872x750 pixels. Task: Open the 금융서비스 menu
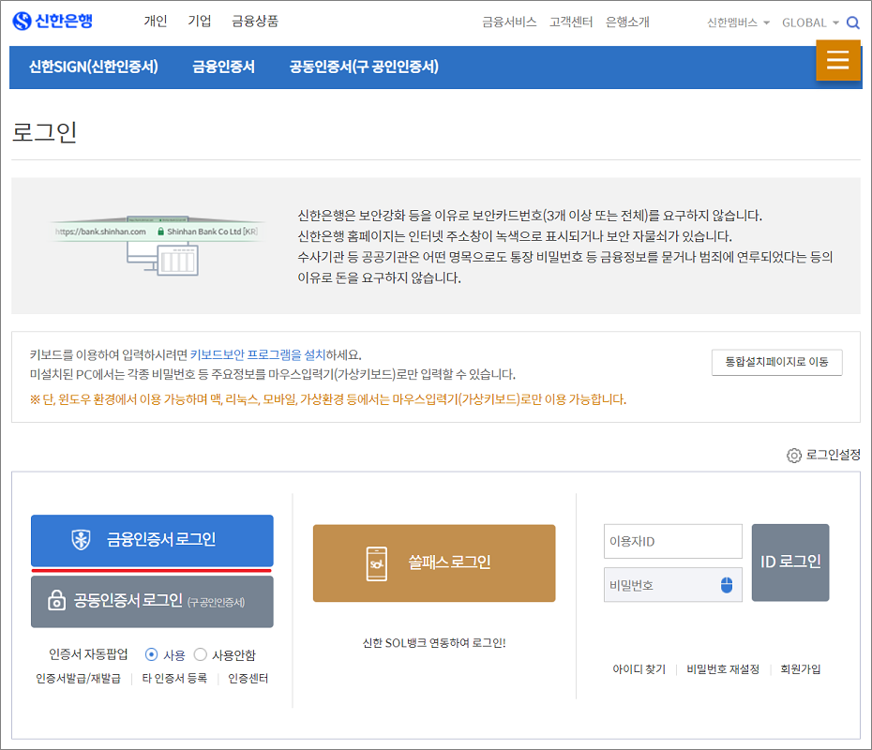(x=509, y=22)
